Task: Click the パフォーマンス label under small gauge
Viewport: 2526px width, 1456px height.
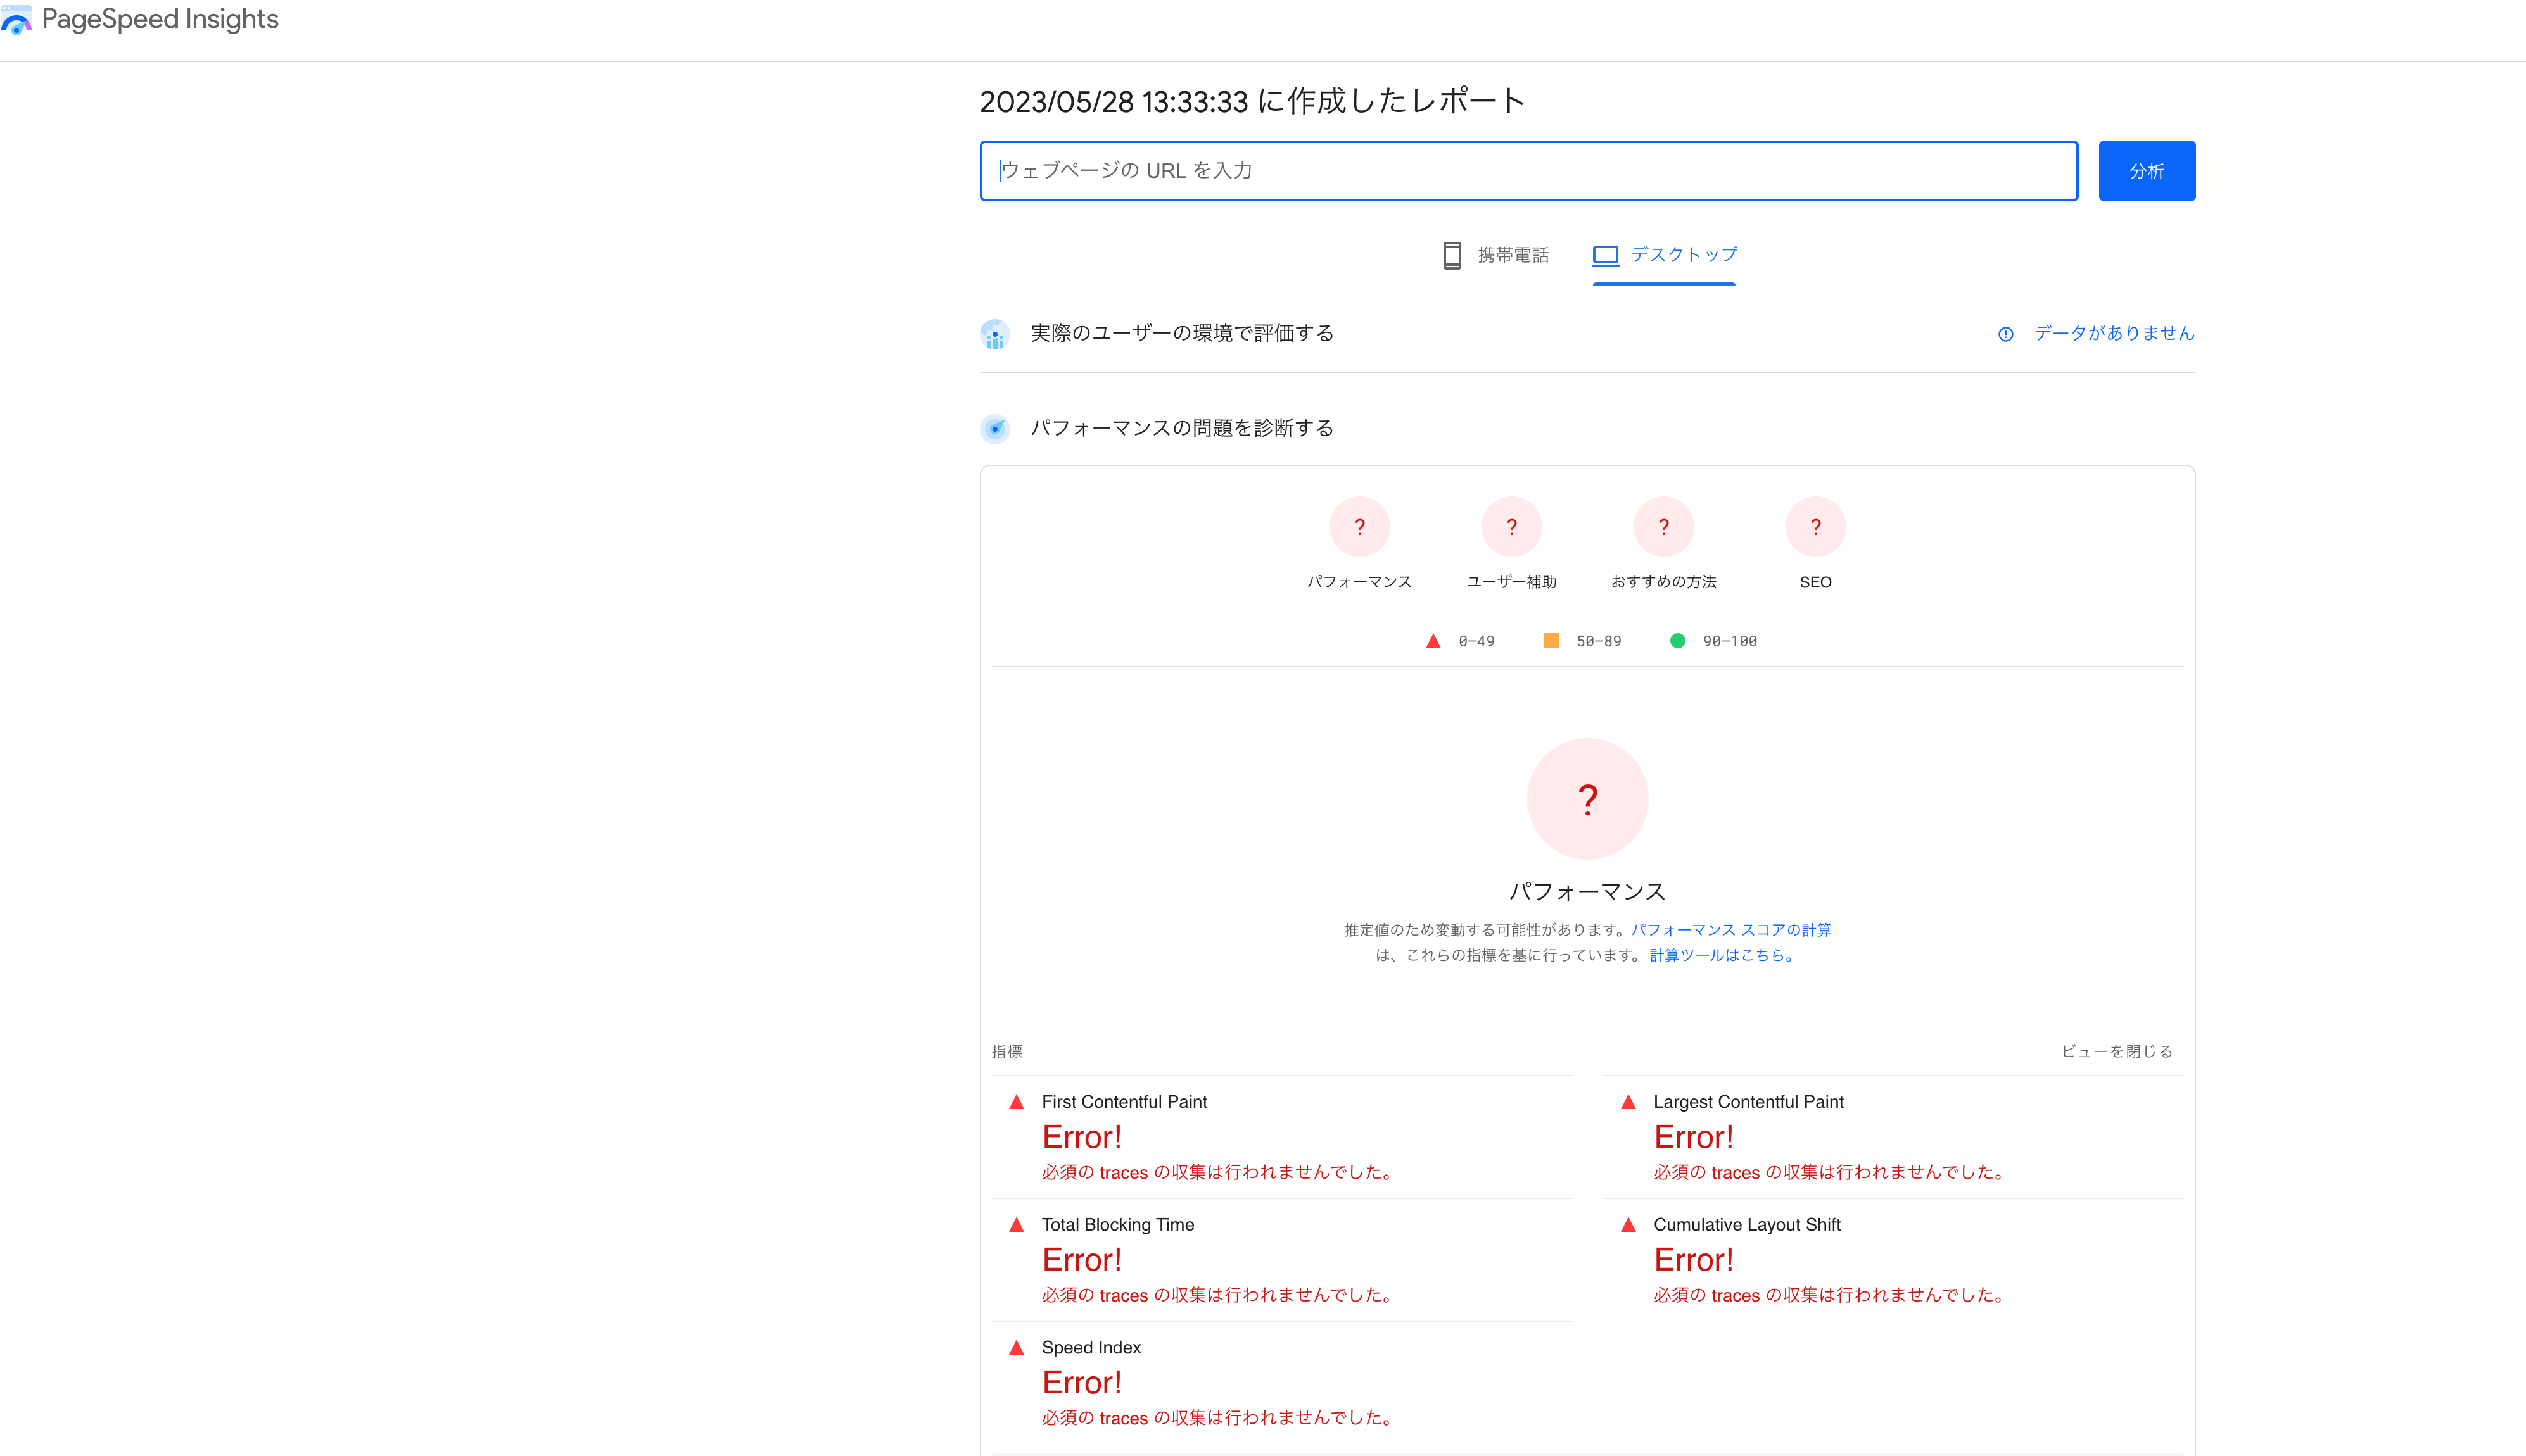Action: point(1359,582)
